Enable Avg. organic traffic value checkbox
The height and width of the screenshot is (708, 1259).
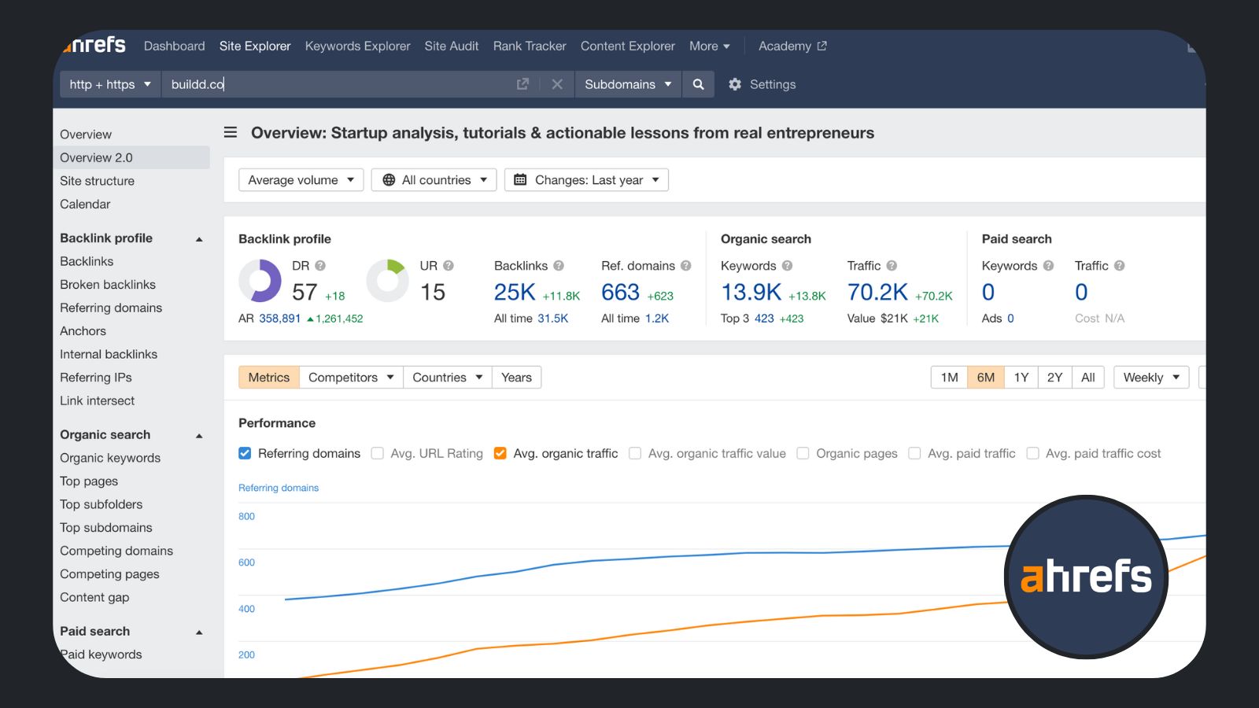635,453
